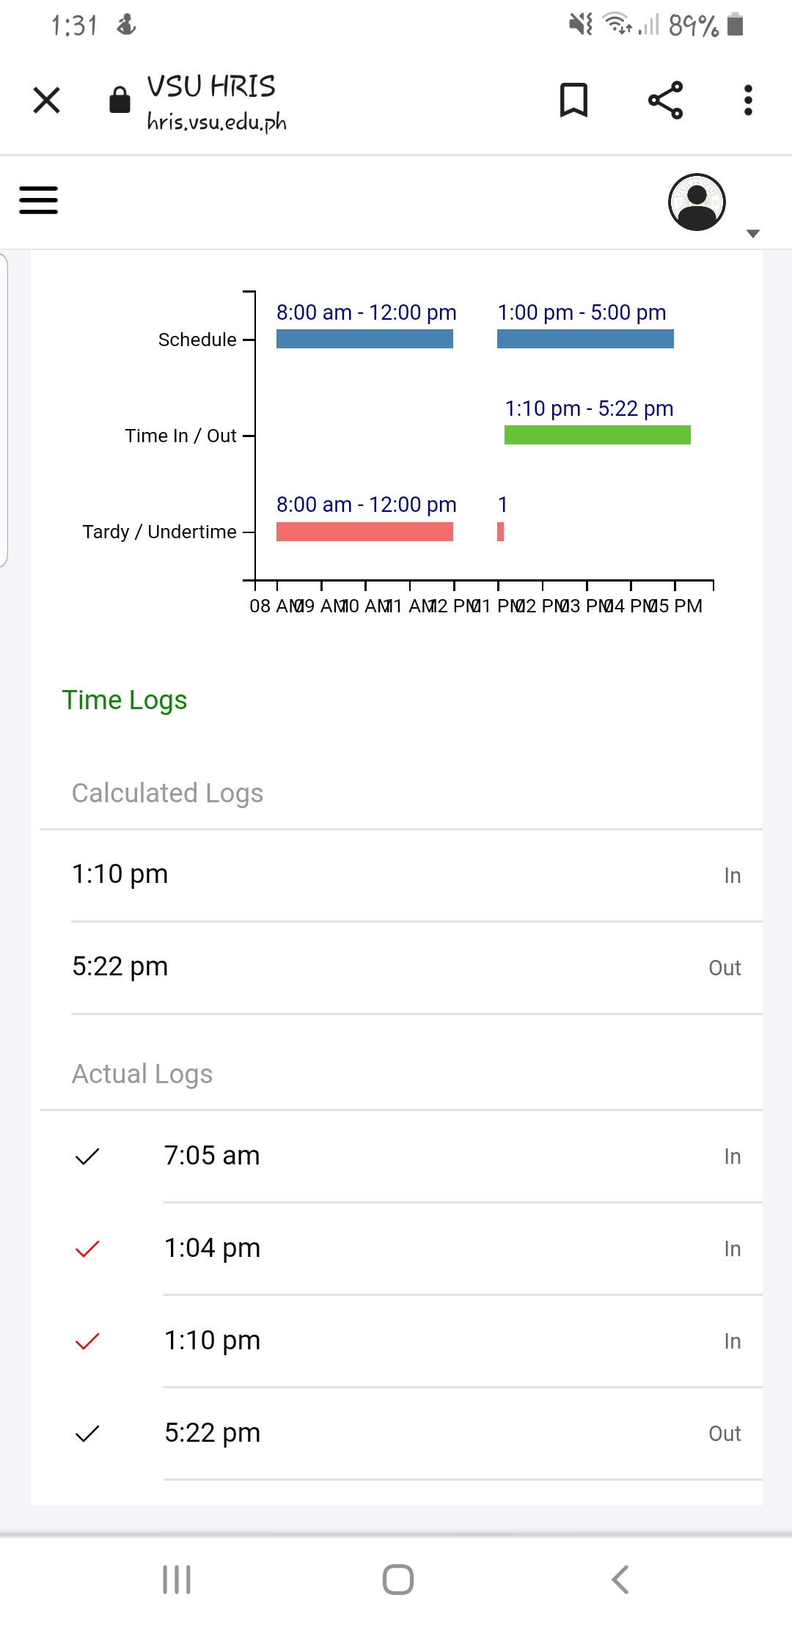This screenshot has width=792, height=1628.
Task: Tap the site security lock icon
Action: [x=120, y=100]
